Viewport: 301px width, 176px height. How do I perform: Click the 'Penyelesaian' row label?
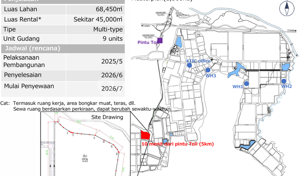[23, 75]
